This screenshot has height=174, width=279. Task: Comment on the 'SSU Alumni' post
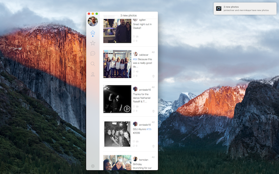click(134, 146)
